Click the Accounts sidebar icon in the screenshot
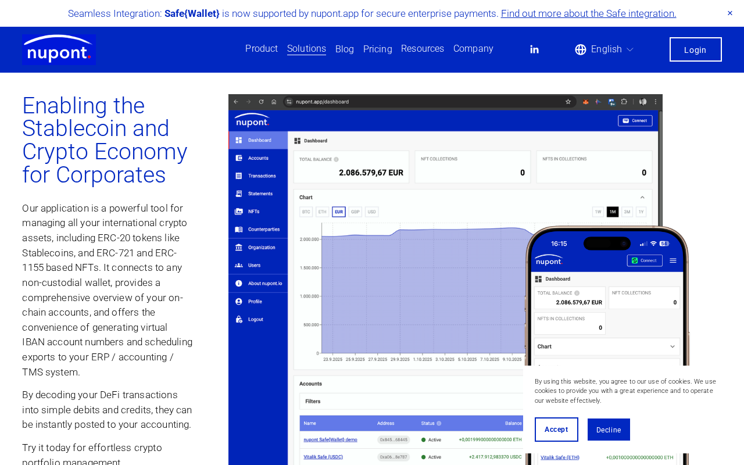 pos(238,158)
